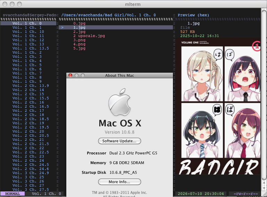The image size is (267, 197).
Task: Select directory Vol. 3 Ch. 24.9
Action: click(31, 173)
